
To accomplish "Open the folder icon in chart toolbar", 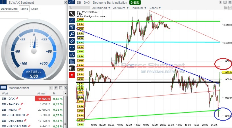I will (x=225, y=8).
